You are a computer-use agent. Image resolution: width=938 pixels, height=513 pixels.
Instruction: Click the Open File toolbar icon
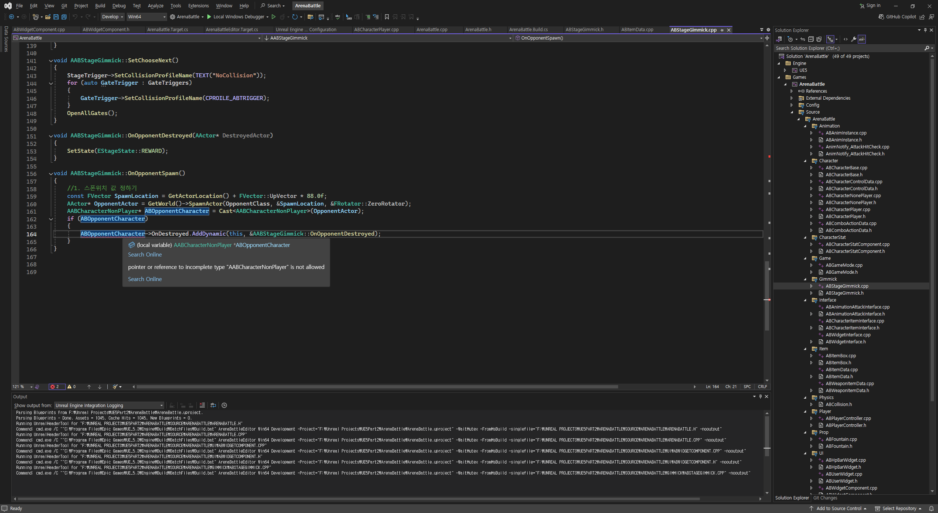point(48,17)
